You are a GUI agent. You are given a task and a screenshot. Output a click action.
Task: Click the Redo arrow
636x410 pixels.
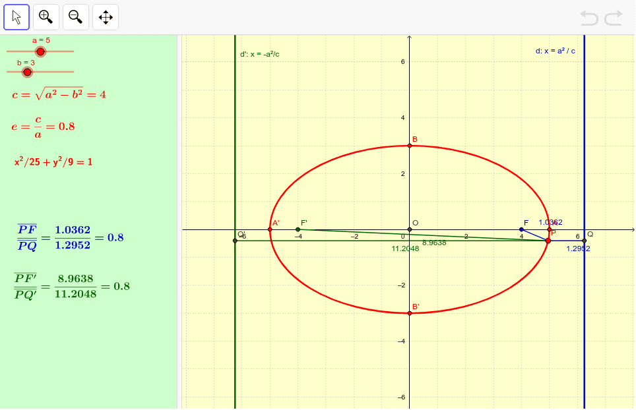(614, 18)
